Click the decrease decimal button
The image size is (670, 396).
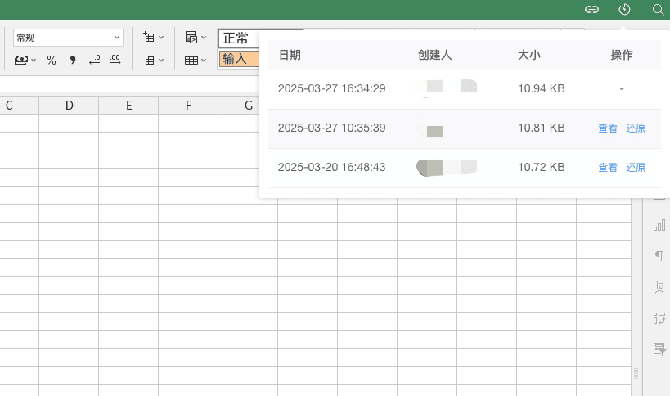[94, 60]
